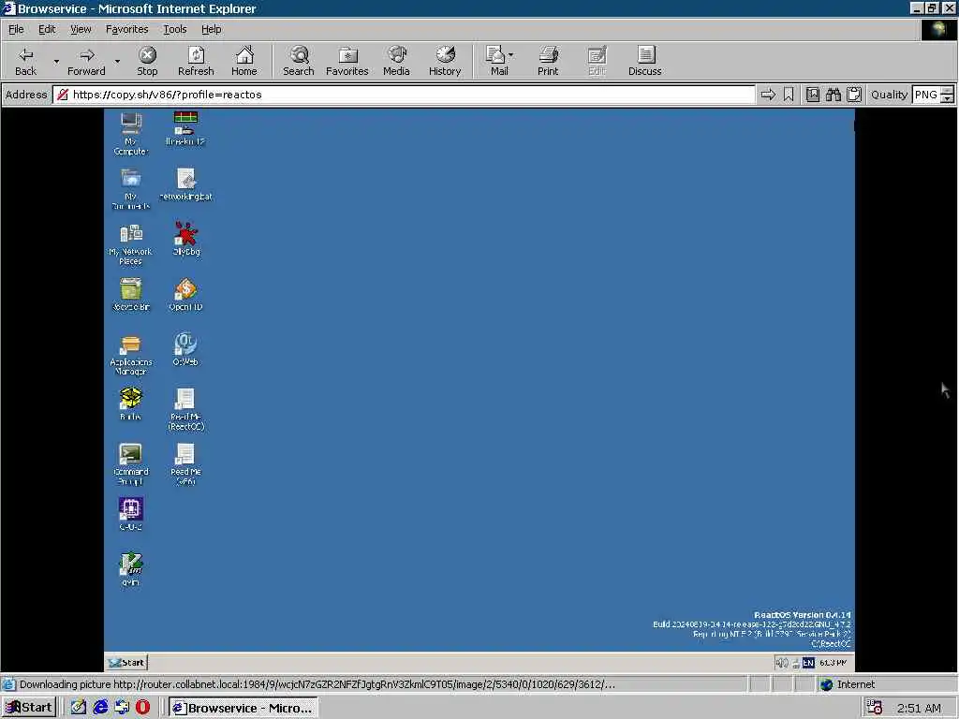Viewport: 959px width, 719px height.
Task: Open the Search pane
Action: pyautogui.click(x=299, y=61)
